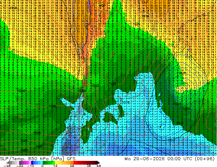This screenshot has height=167, width=217.
Task: Click the '-10' label under the color legend
Action: click(30, 166)
